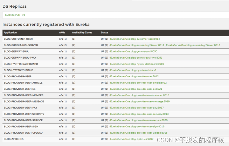229x146 pixels.
Task: Open blog-provider-user-upload:8015 instance link
Action: point(139,133)
